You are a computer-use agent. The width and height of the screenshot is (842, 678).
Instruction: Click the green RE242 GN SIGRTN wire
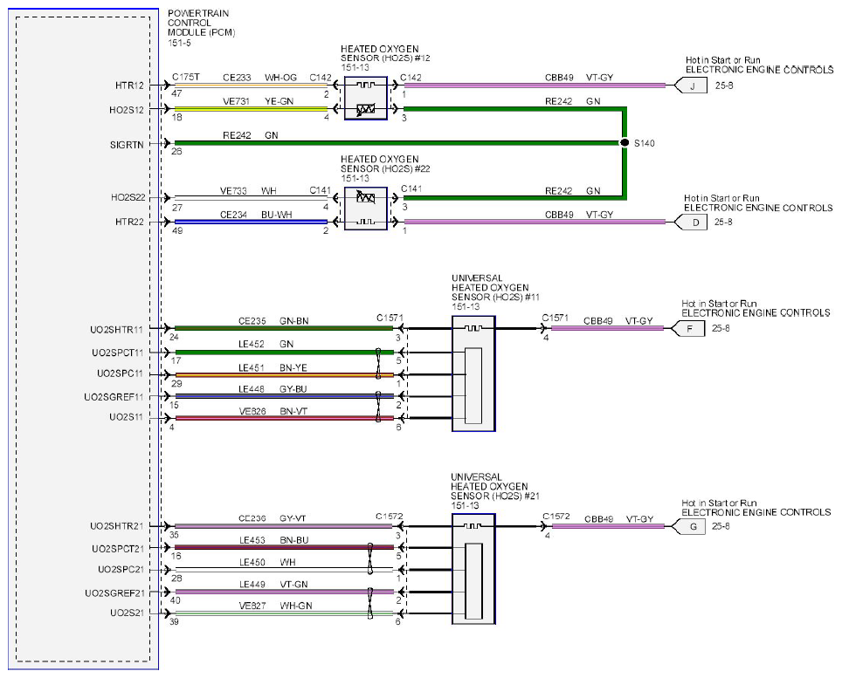tap(397, 143)
